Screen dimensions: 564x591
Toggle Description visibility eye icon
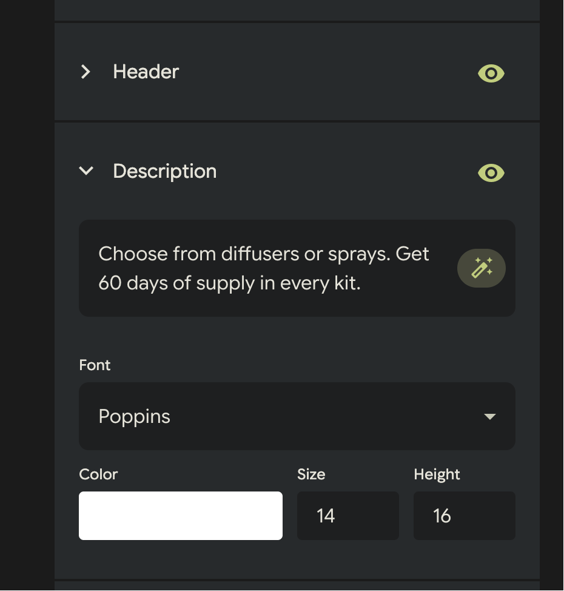[491, 173]
